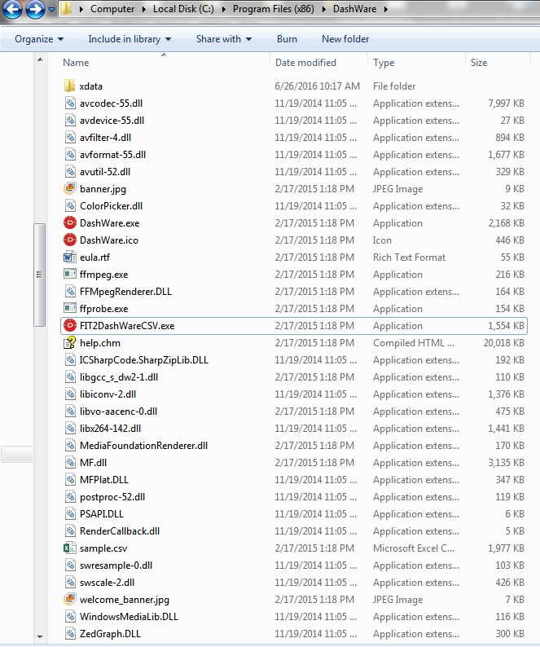The width and height of the screenshot is (540, 647).
Task: Select the libgcc_s_dw2-1.dll file name
Action: (119, 377)
